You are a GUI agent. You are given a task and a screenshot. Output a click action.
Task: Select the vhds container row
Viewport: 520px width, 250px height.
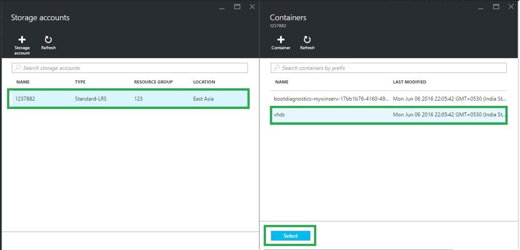coord(388,115)
